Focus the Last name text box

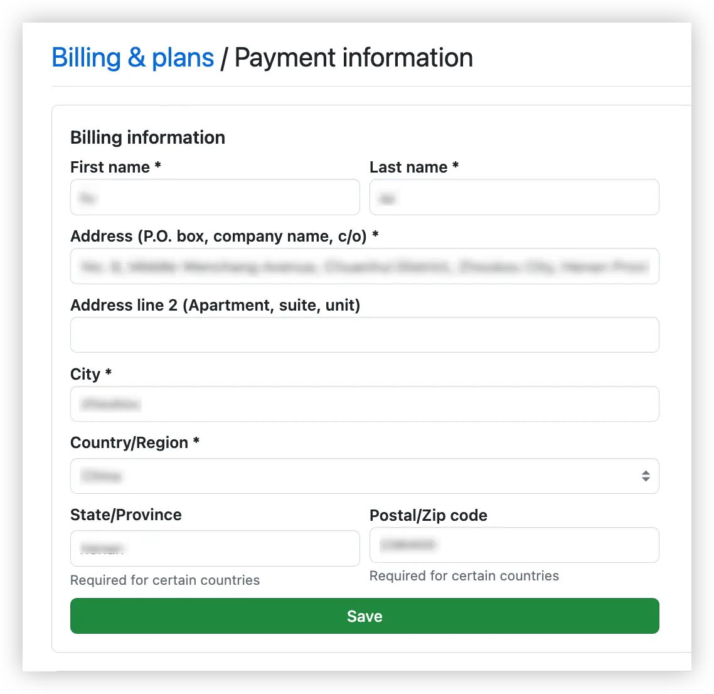(514, 197)
